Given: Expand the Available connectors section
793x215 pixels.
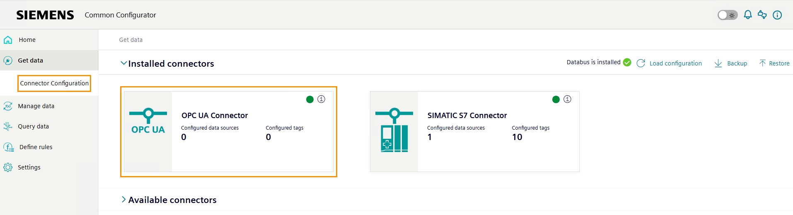Looking at the screenshot, I should click(123, 200).
